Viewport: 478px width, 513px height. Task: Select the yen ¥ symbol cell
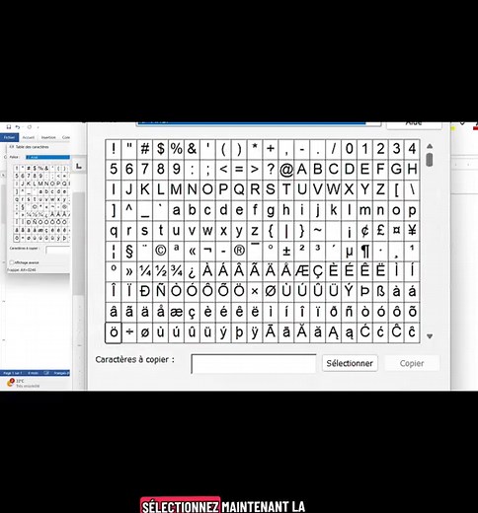[x=412, y=231]
